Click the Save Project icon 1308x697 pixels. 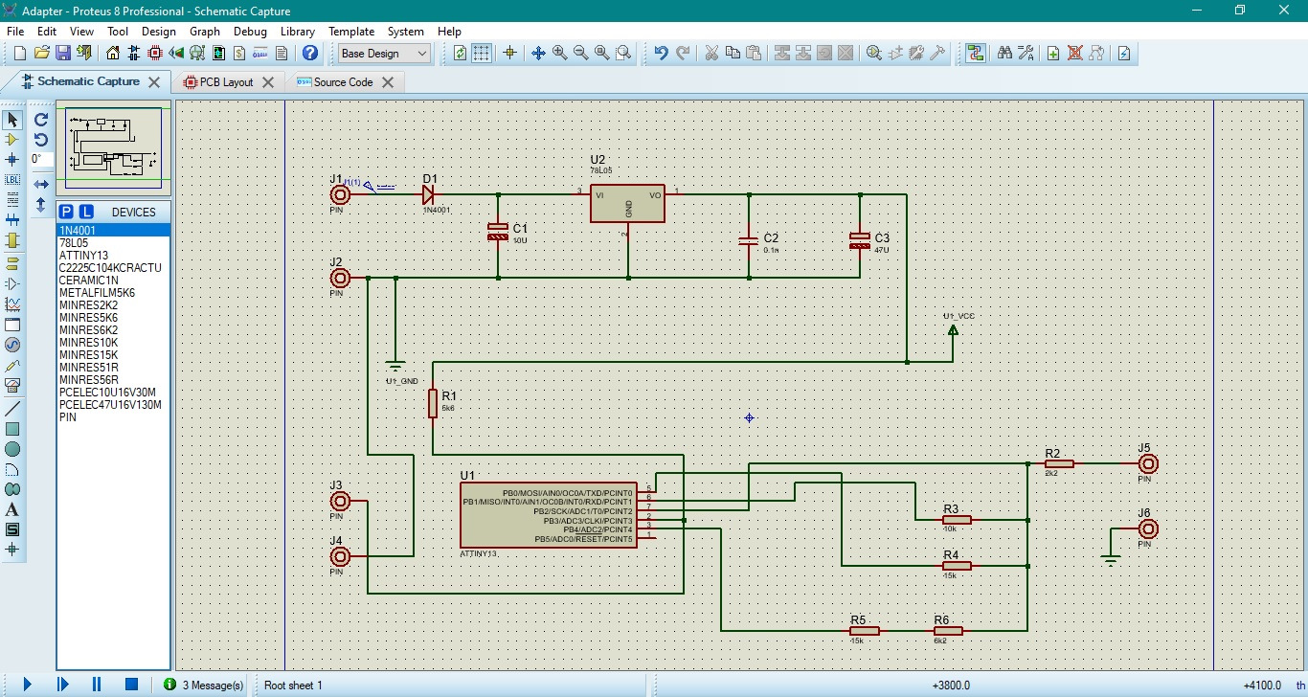click(x=63, y=54)
